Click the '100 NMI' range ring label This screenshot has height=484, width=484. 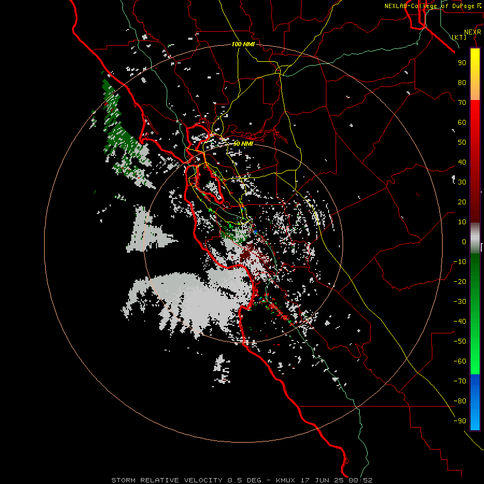243,44
